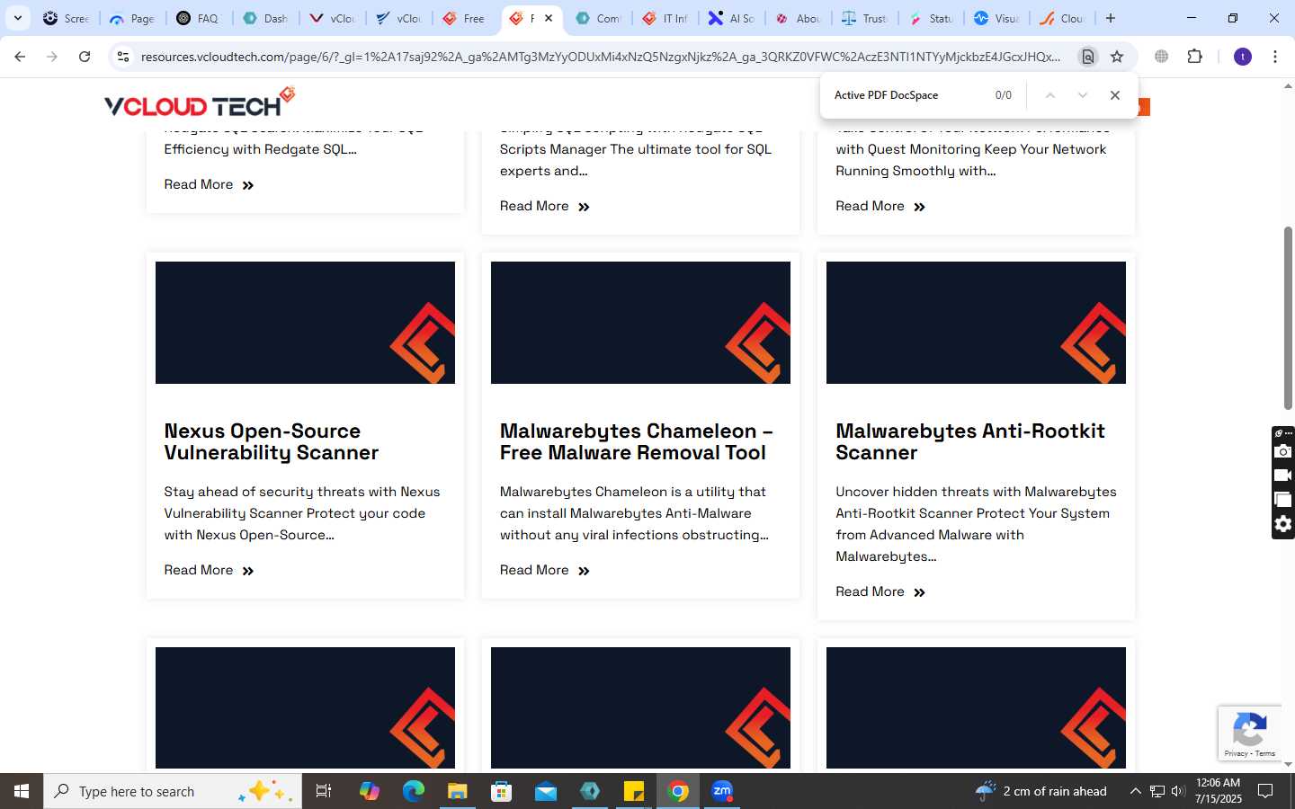Click the Find bar search text field

click(x=908, y=95)
